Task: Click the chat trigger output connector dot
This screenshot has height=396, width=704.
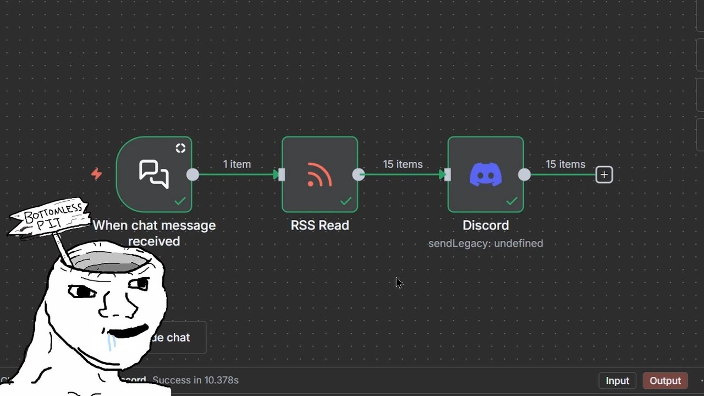Action: (x=193, y=175)
